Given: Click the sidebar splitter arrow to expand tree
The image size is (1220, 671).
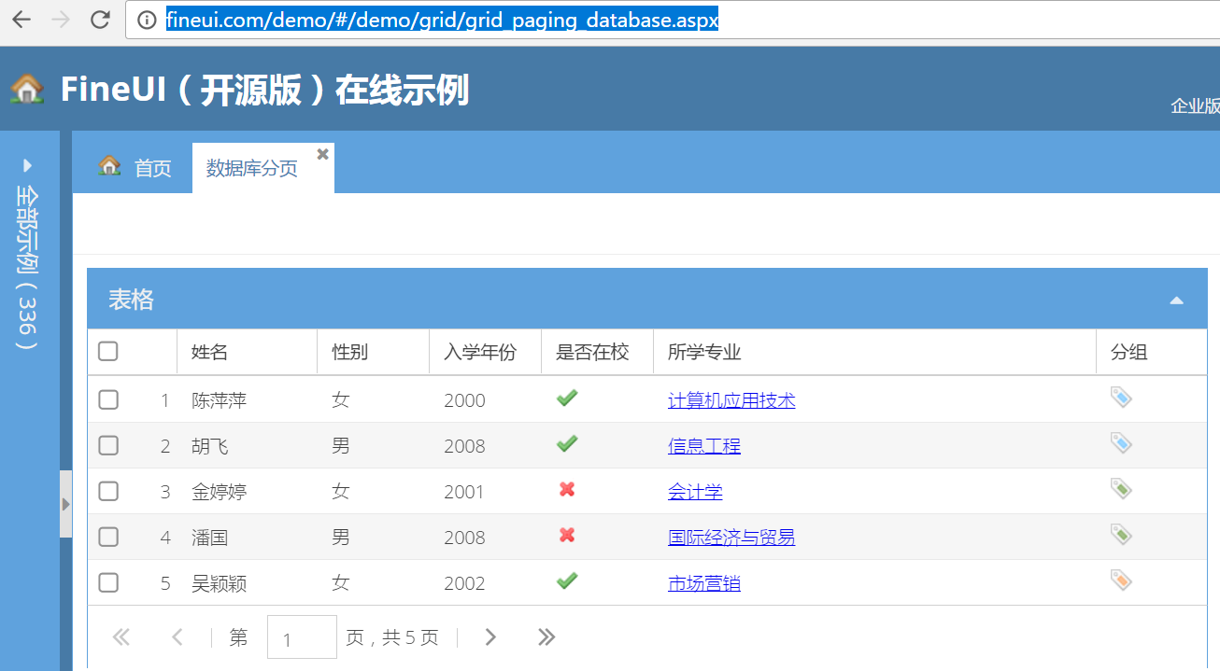Looking at the screenshot, I should (64, 504).
